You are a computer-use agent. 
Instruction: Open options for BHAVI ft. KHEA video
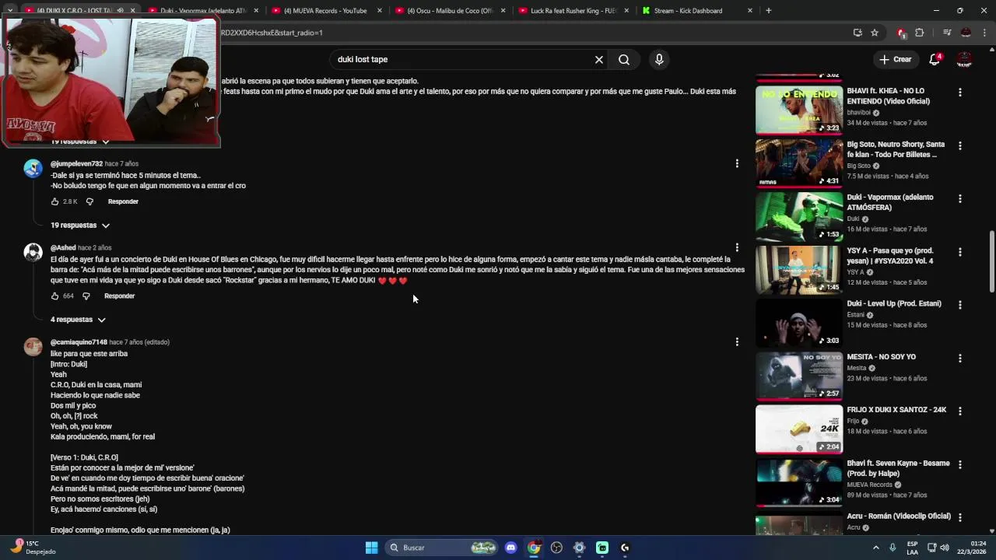[959, 92]
